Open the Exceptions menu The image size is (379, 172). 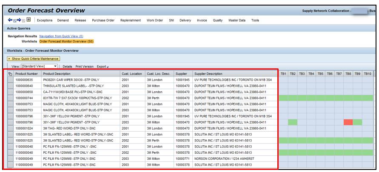coord(45,20)
